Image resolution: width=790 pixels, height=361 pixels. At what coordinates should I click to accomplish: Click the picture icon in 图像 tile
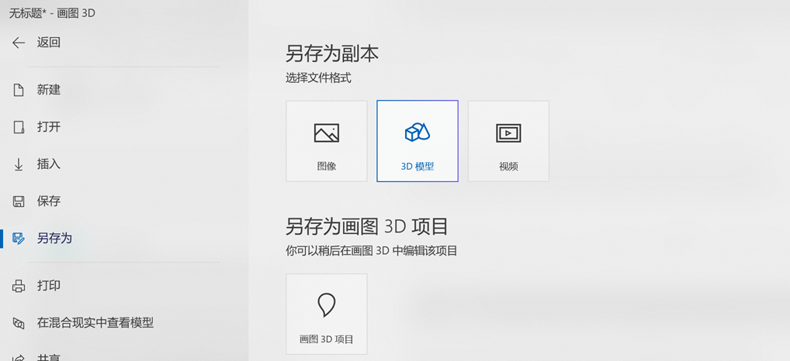pyautogui.click(x=327, y=133)
